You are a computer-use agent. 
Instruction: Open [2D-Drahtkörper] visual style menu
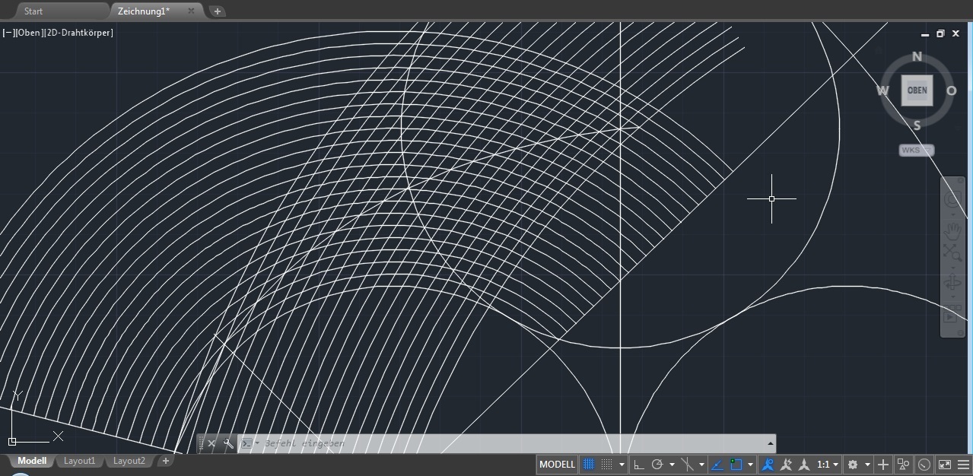tap(78, 33)
